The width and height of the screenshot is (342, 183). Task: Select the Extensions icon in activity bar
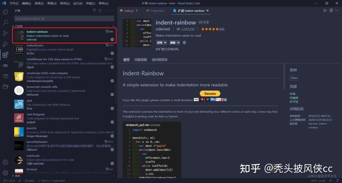coord(5,55)
